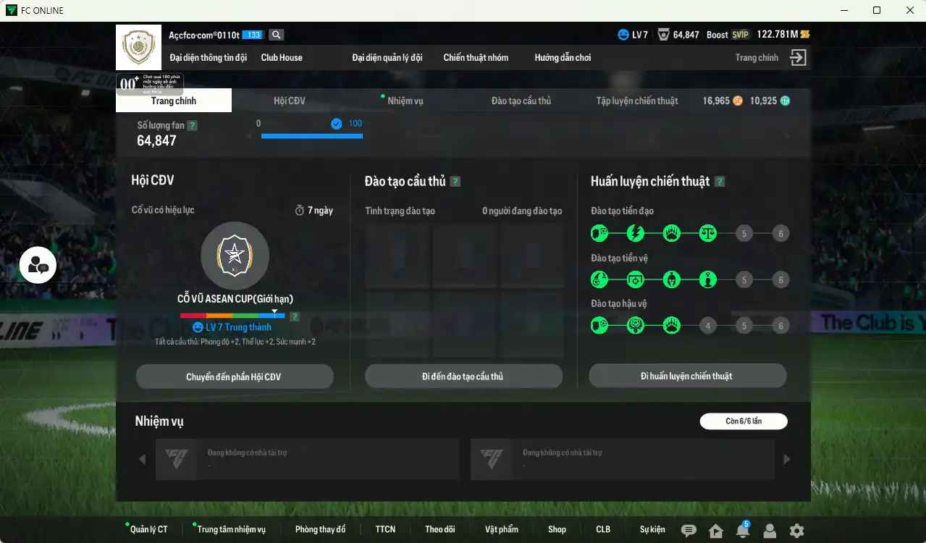This screenshot has width=926, height=543.
Task: Open Đại diện quản lý đội menu
Action: (x=387, y=57)
